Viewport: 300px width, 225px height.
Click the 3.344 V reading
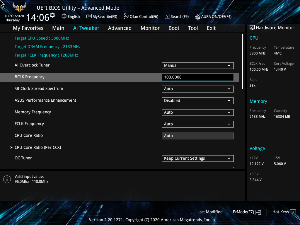coord(255,180)
